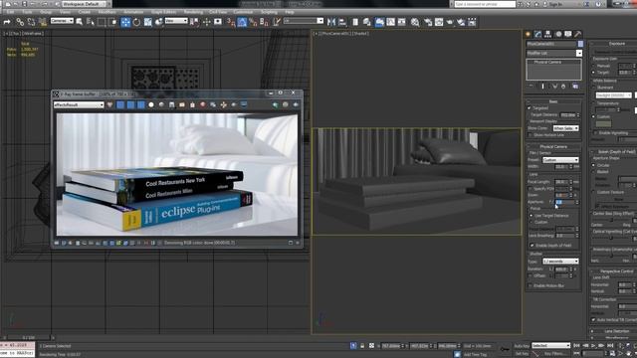
Task: Click Go to Start playback button
Action: point(576,345)
